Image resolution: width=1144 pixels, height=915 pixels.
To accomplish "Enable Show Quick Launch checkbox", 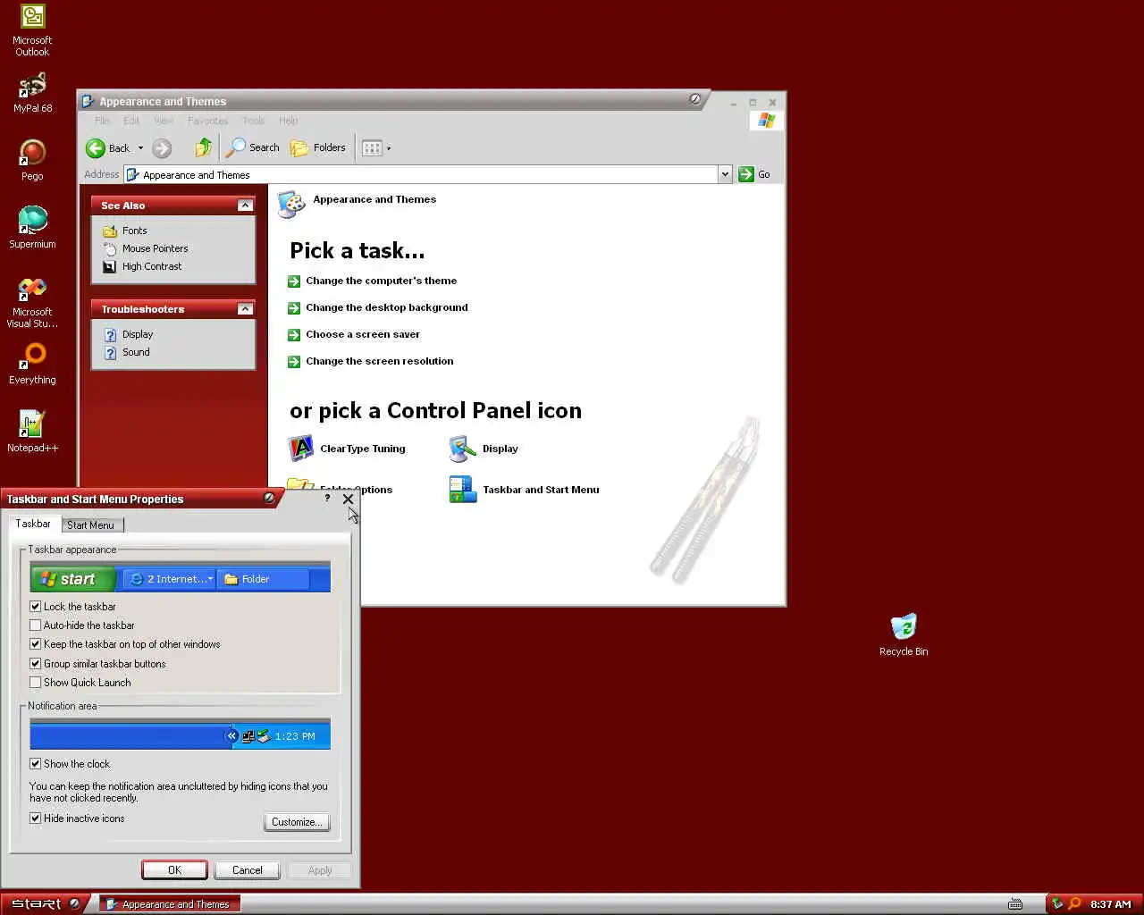I will coord(36,683).
